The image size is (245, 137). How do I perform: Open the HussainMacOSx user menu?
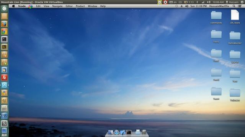point(219,6)
